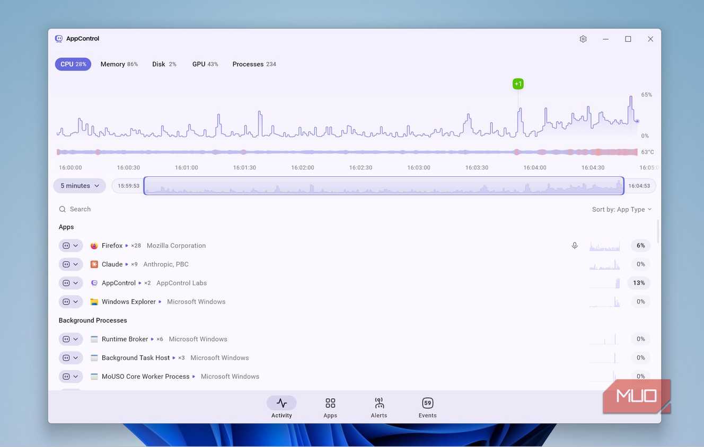The width and height of the screenshot is (704, 447).
Task: Click the control button icon for Claude
Action: click(x=66, y=264)
